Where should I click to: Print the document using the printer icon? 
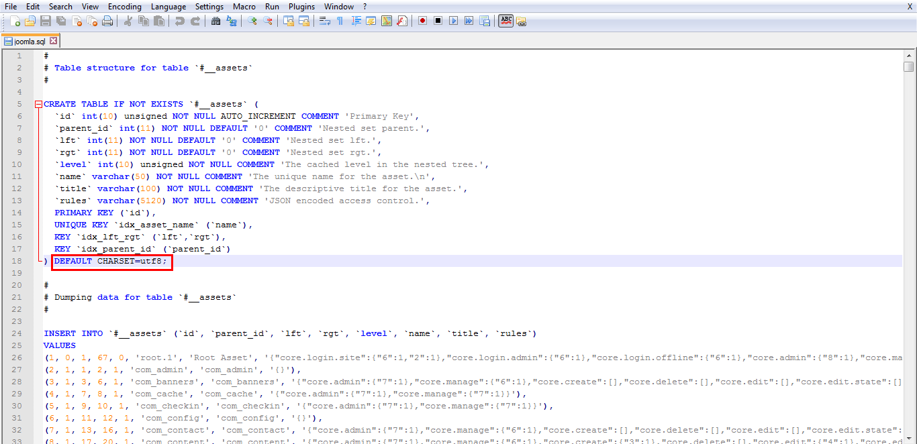point(107,21)
